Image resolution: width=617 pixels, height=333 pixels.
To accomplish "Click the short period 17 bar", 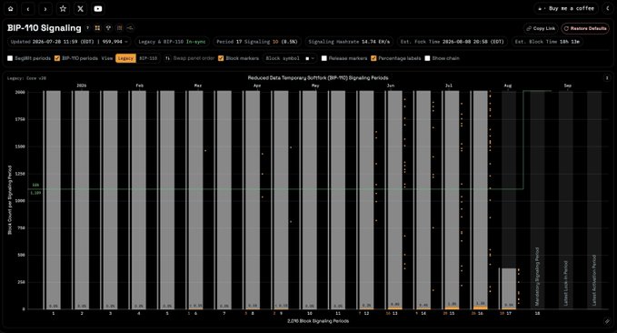I will point(508,288).
